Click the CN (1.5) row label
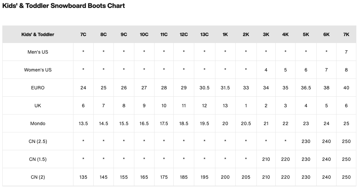This screenshot has width=359, height=189. pos(38,159)
